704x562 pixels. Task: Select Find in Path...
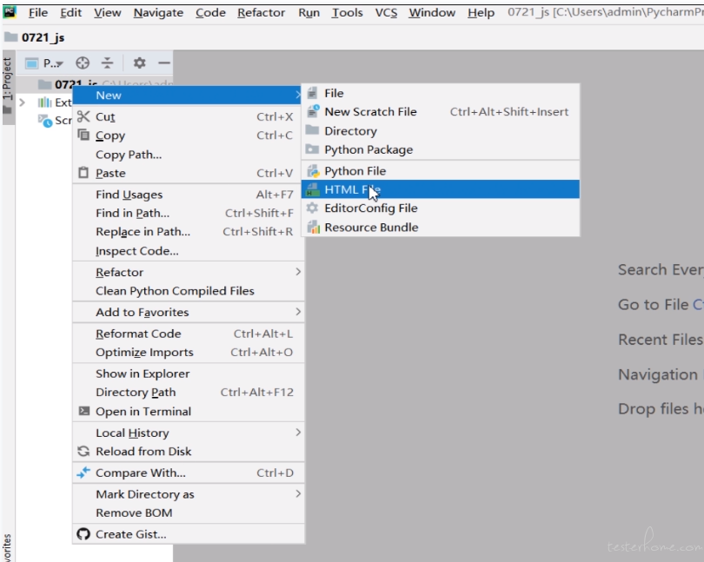[x=188, y=213]
